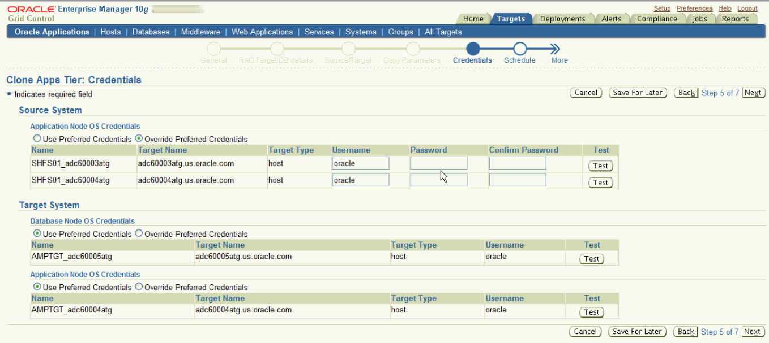Open the Hosts subtab
This screenshot has height=343, width=769.
click(x=110, y=32)
